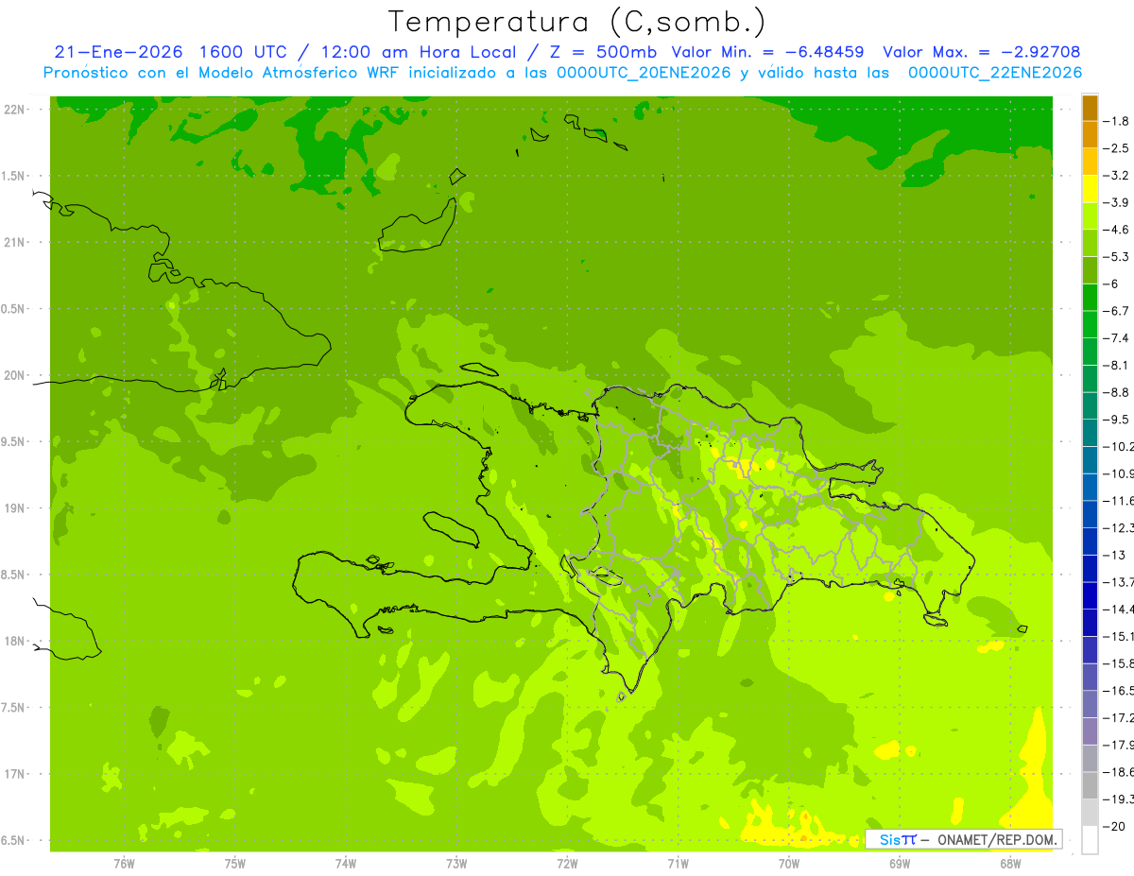Image resolution: width=1134 pixels, height=876 pixels.
Task: Click the '-3.9' color bar value
Action: 1117,202
